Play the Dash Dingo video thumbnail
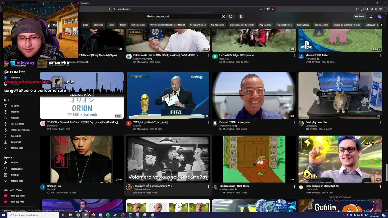 click(x=254, y=159)
